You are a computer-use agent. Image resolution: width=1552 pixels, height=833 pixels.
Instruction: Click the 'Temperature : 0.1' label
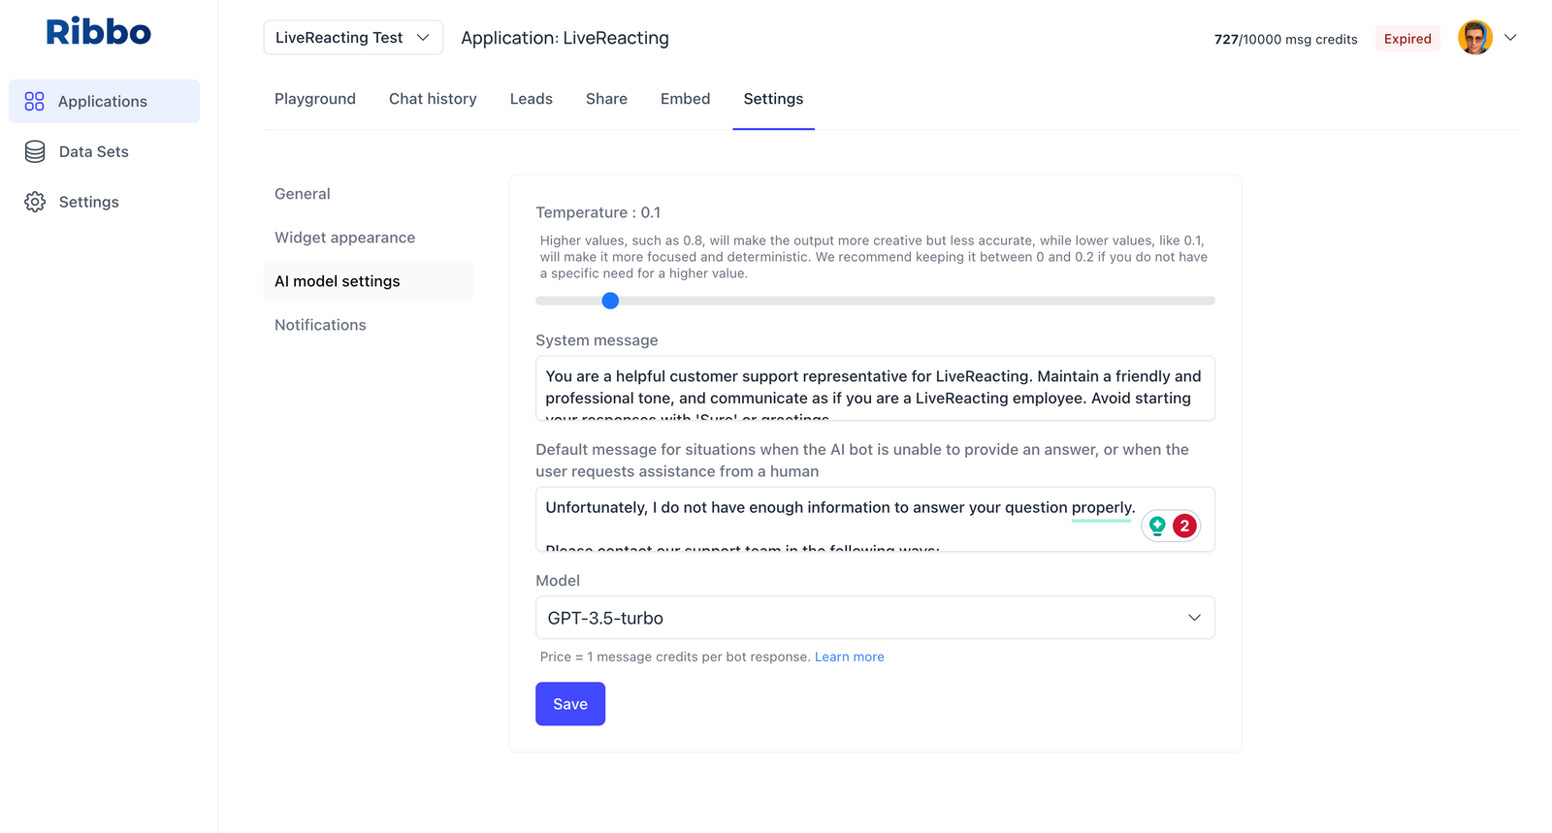[x=598, y=212]
